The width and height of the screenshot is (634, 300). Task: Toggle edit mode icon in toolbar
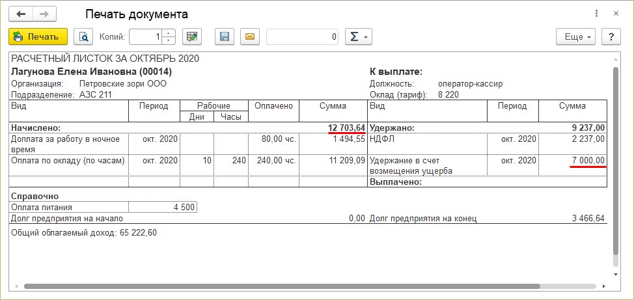[x=191, y=37]
